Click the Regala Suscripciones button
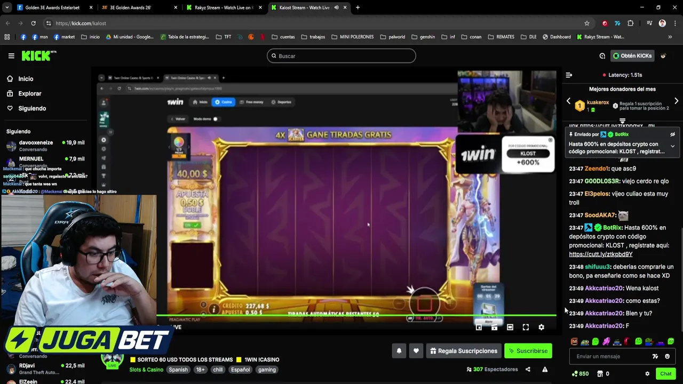 tap(464, 351)
